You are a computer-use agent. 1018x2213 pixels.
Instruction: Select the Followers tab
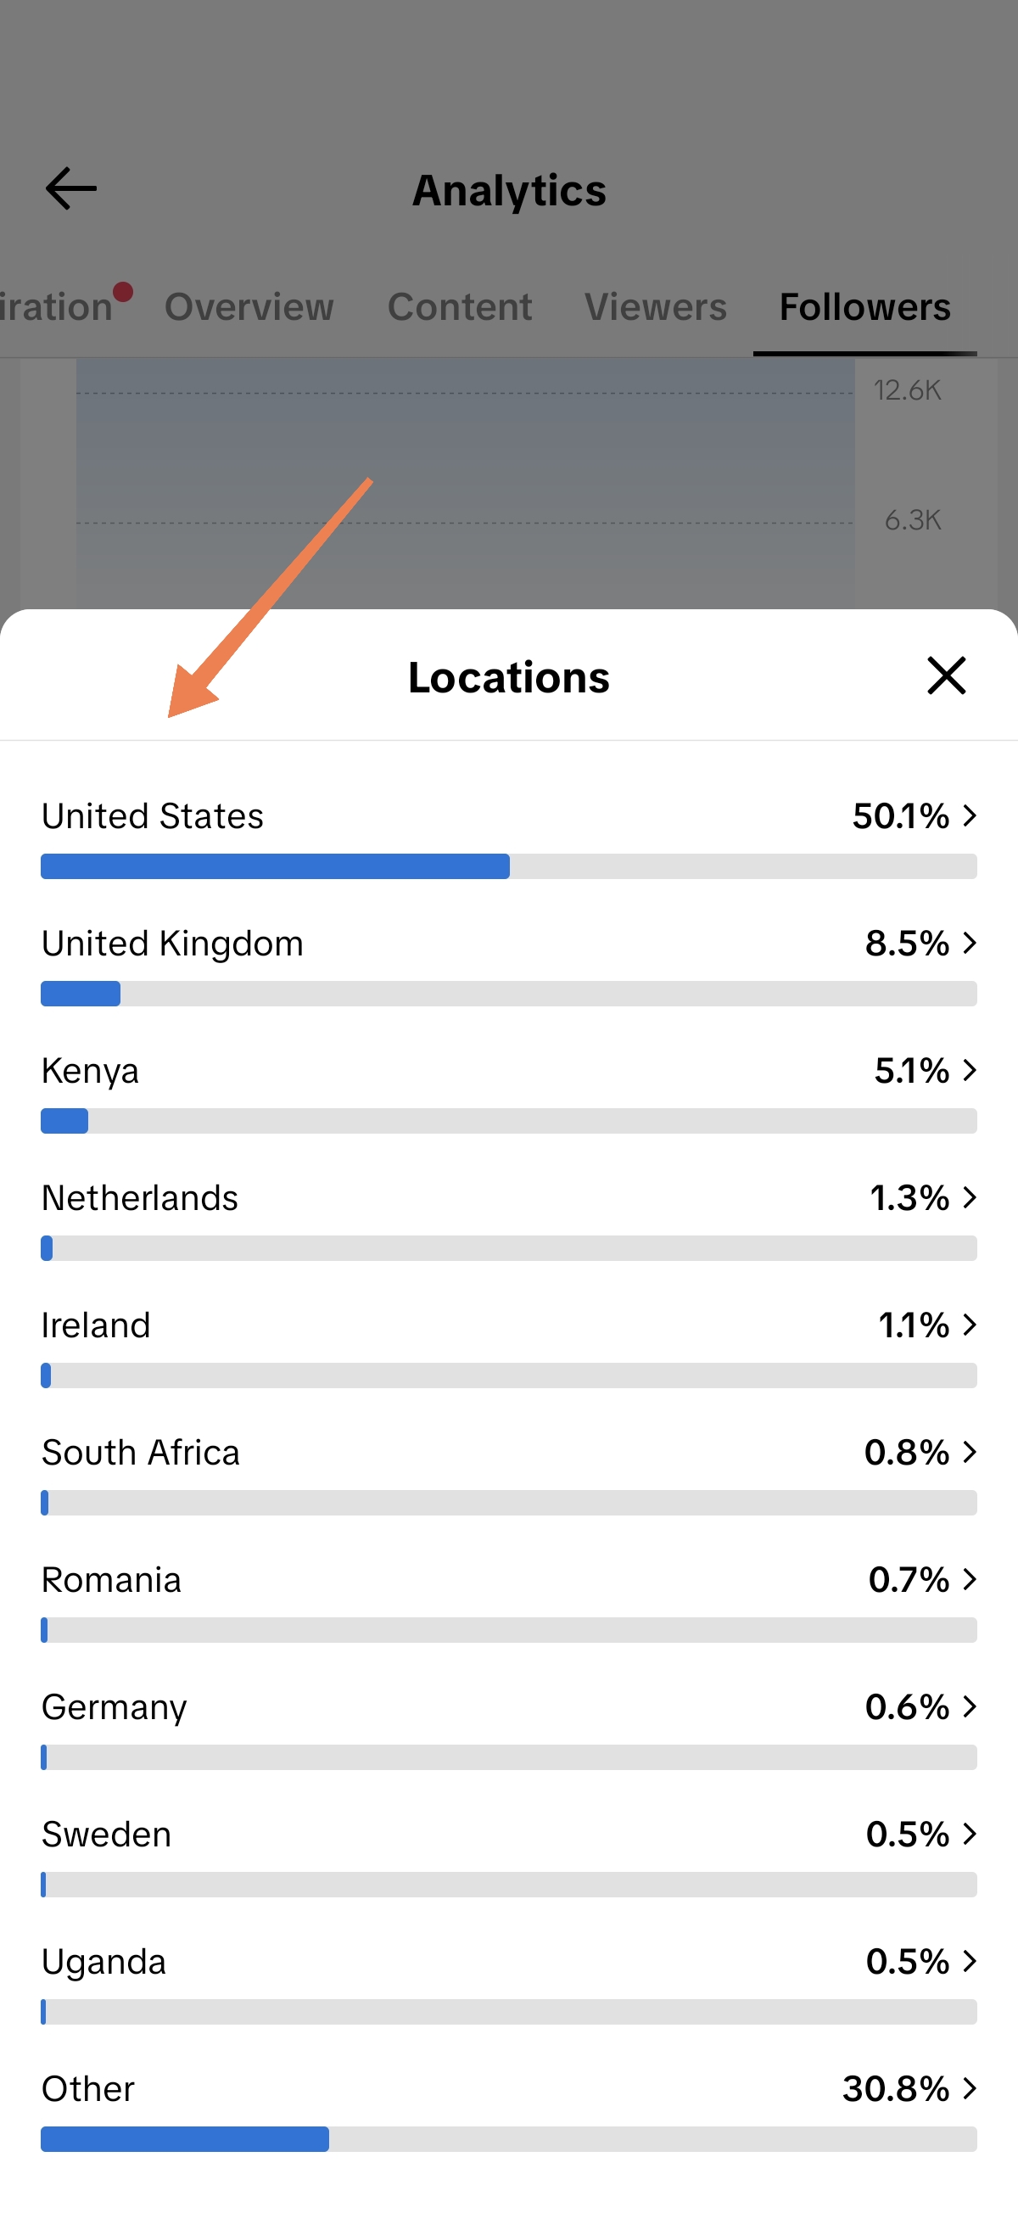point(864,306)
